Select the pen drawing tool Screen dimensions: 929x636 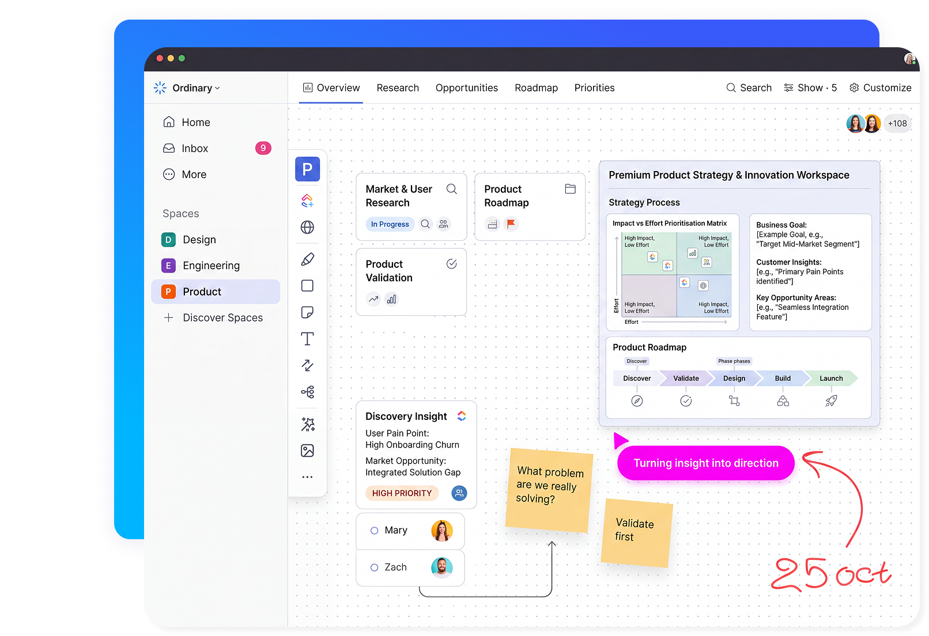tap(308, 259)
